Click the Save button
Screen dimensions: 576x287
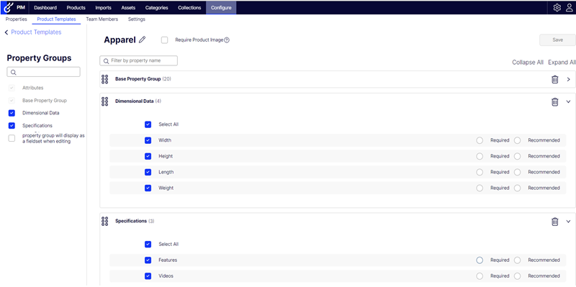click(557, 40)
